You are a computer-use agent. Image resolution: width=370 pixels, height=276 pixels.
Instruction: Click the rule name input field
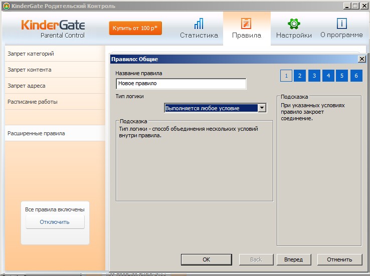[x=180, y=84]
